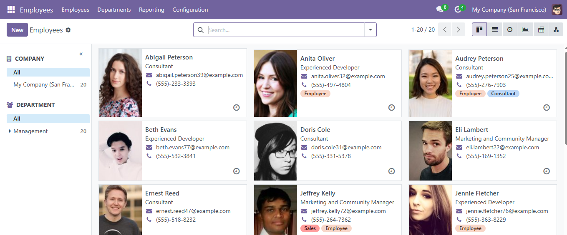Collapse the left filter sidebar panel
The height and width of the screenshot is (235, 567).
tap(81, 54)
